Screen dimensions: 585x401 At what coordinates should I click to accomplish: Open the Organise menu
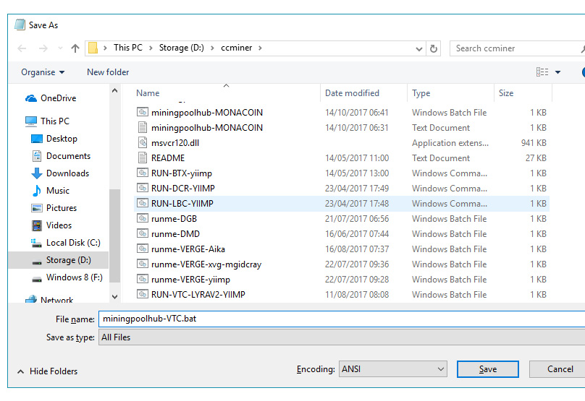(x=43, y=72)
